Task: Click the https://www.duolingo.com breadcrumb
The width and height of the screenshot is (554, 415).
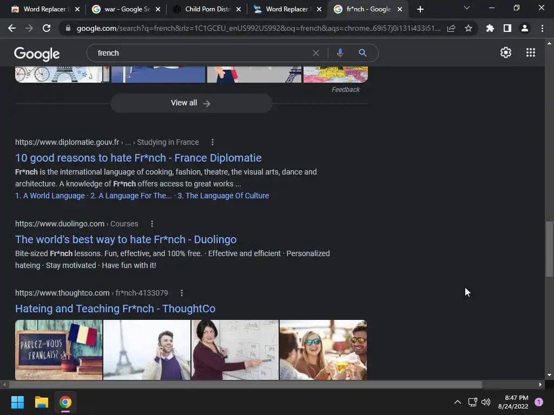Action: point(60,224)
